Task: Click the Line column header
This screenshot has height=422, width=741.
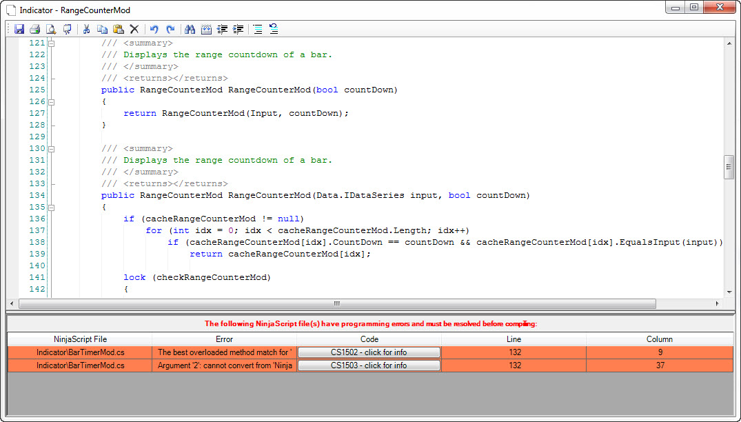Action: 514,339
